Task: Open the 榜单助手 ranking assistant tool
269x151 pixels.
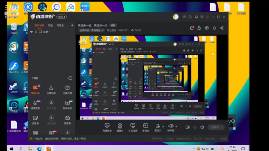Action: 68,105
